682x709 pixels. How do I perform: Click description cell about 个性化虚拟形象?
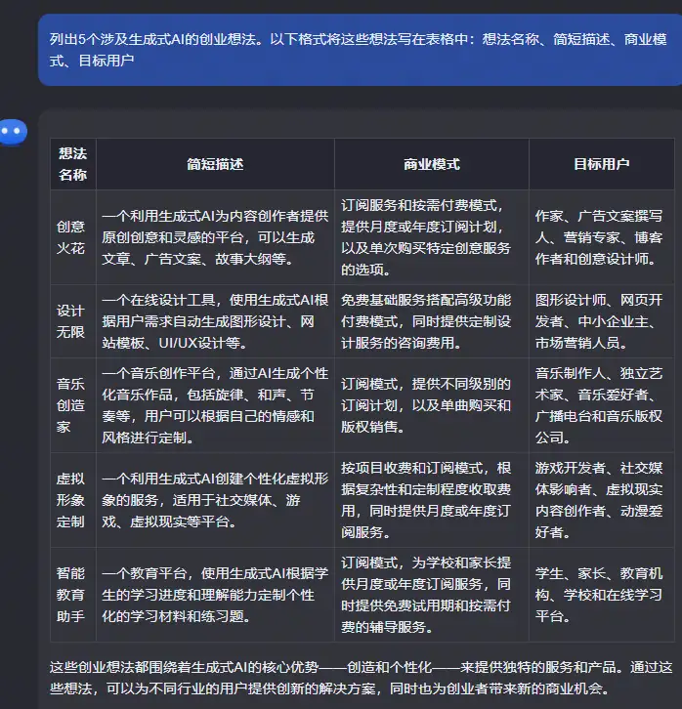(215, 500)
